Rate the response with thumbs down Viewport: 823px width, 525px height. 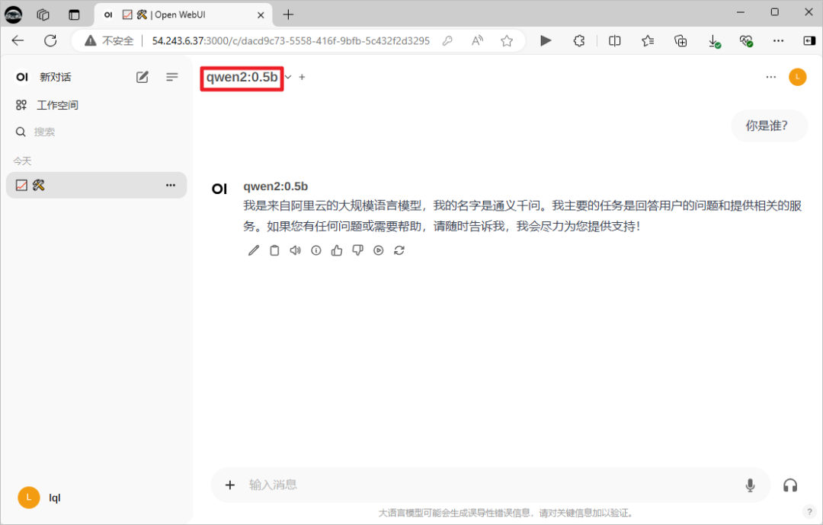click(357, 250)
